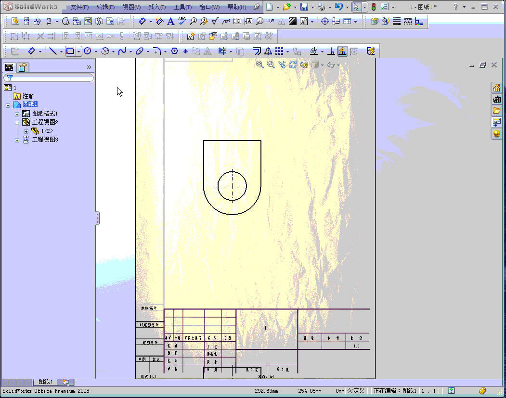Toggle Quick Snaps active button
506x398 pixels.
(x=342, y=51)
